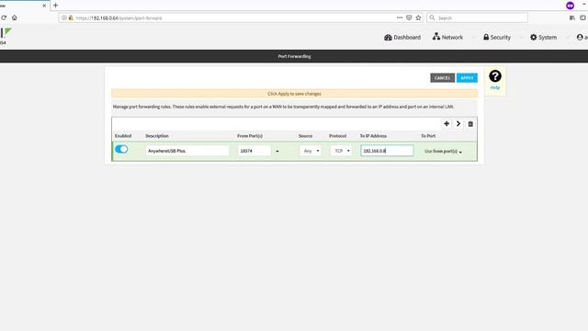Click the Protocol column header
588x331 pixels.
point(337,136)
